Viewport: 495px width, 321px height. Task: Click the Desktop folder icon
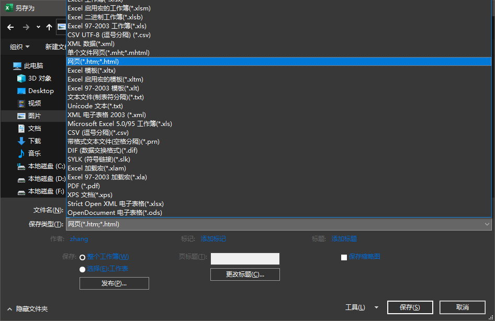click(21, 91)
